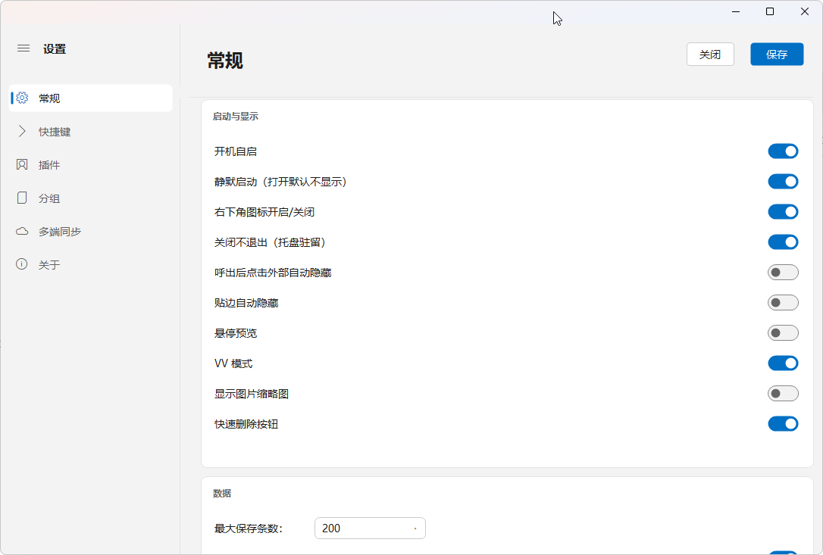Disable VV 模式 switch
The width and height of the screenshot is (823, 555).
[783, 363]
